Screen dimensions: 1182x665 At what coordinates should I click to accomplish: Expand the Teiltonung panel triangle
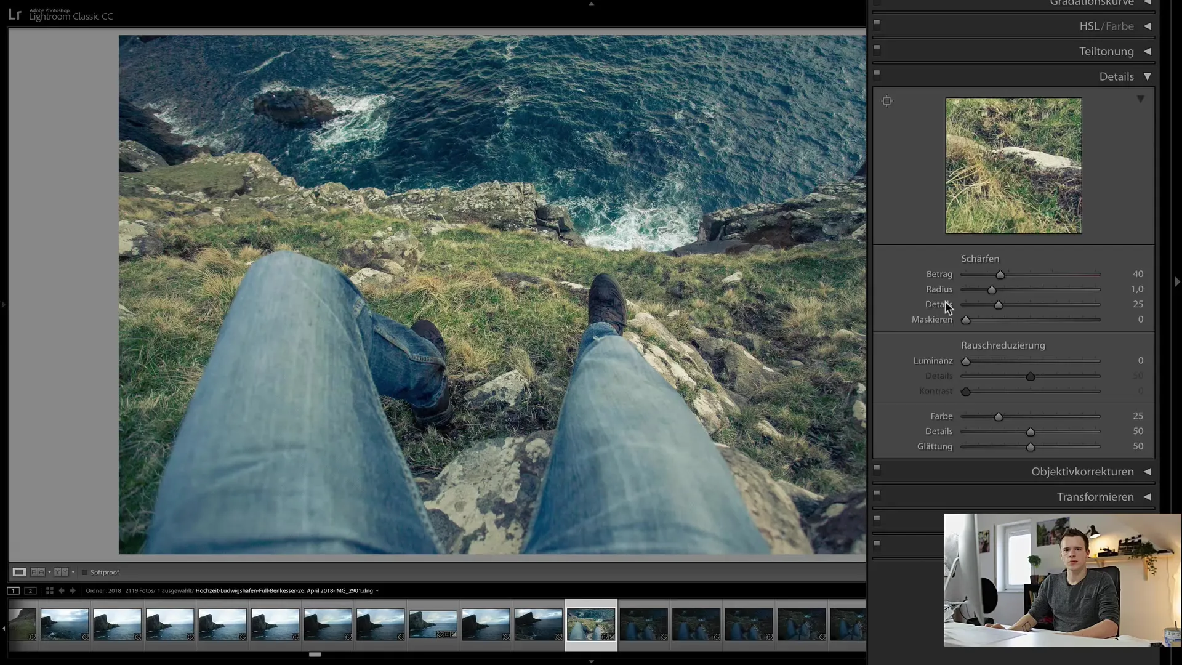coord(1148,51)
